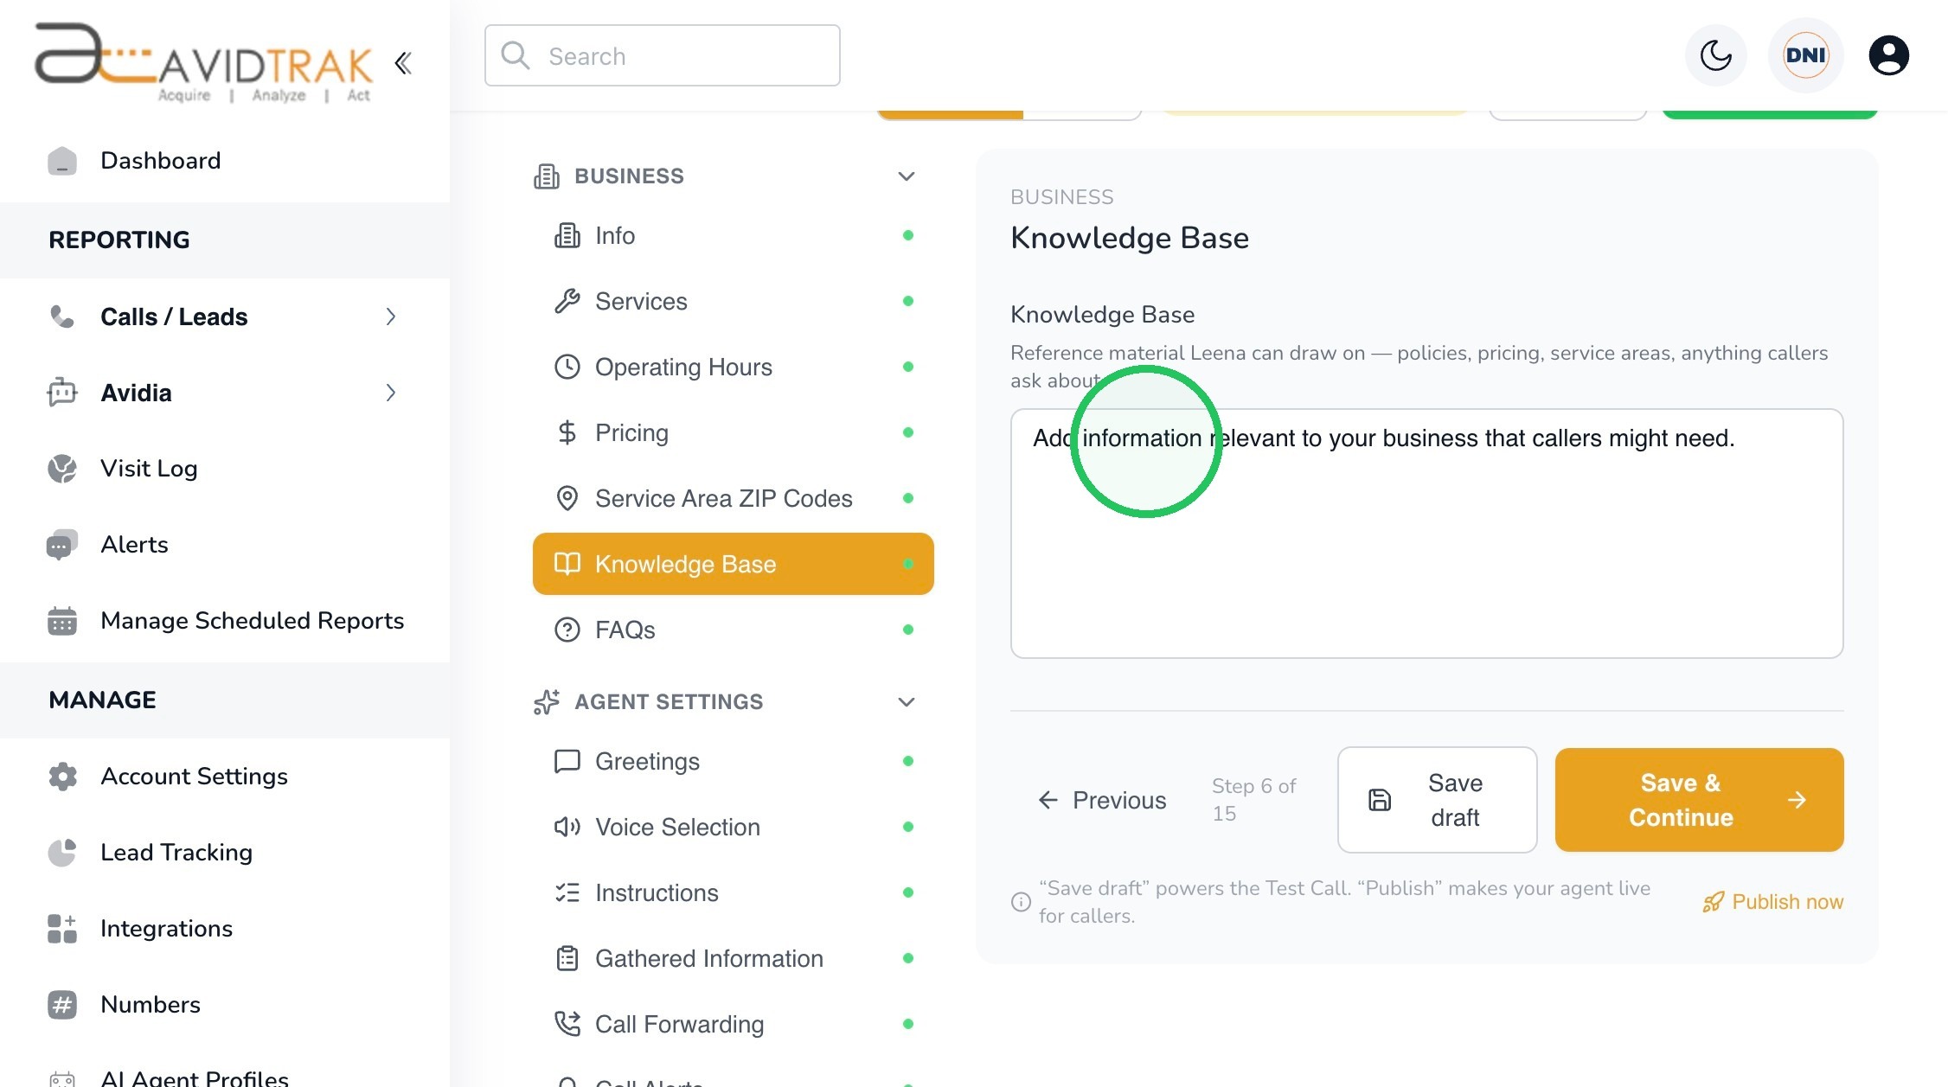Click the Visit Log globe icon
The width and height of the screenshot is (1948, 1087).
62,469
